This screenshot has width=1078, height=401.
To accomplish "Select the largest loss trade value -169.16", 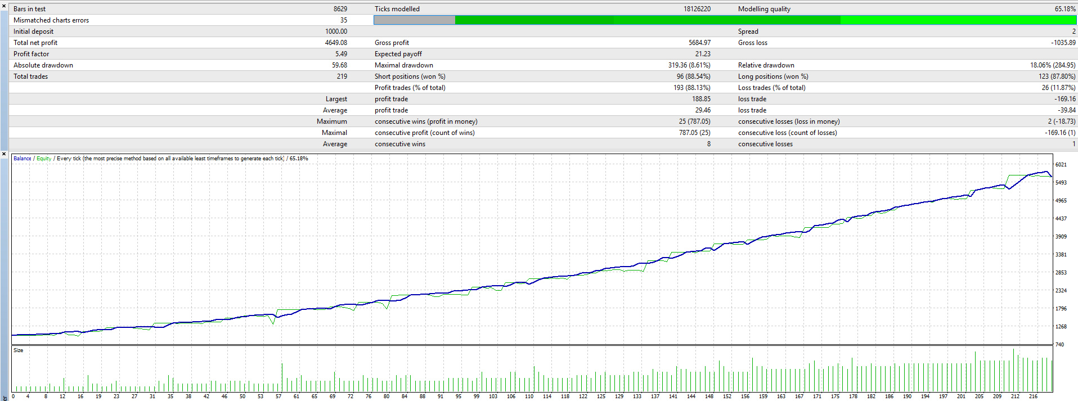I will (1065, 99).
